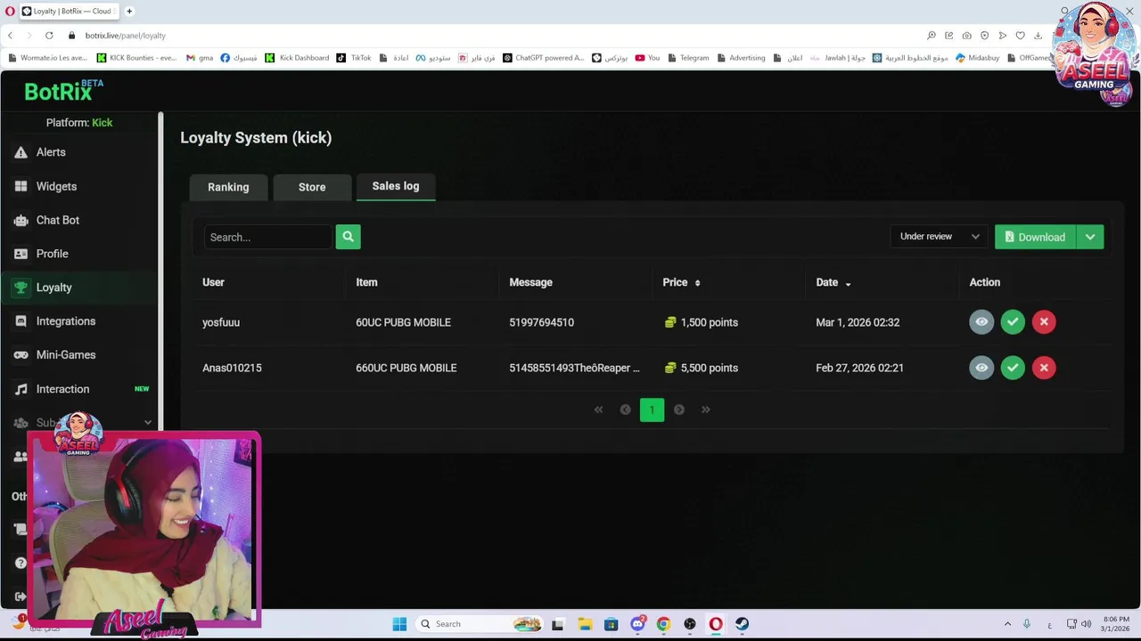
Task: View details of Anas010215's purchase
Action: (x=981, y=368)
